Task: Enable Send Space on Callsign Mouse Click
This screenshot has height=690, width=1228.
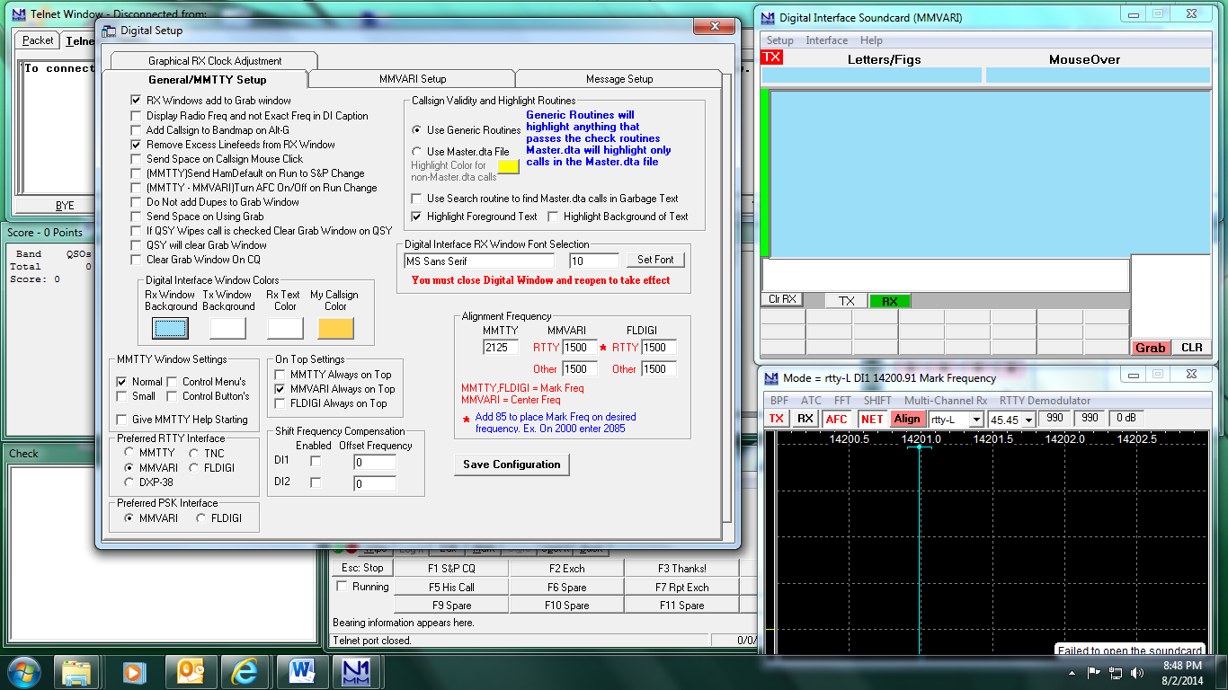Action: [x=137, y=159]
